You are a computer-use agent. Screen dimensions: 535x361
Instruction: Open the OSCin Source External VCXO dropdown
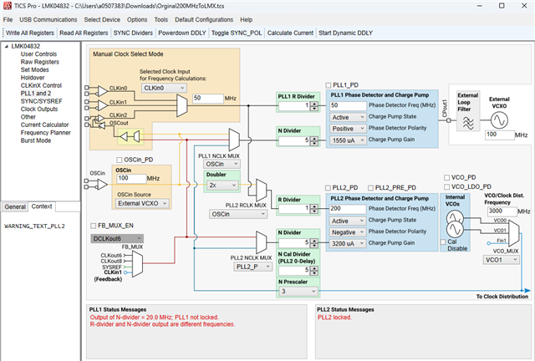[x=142, y=204]
